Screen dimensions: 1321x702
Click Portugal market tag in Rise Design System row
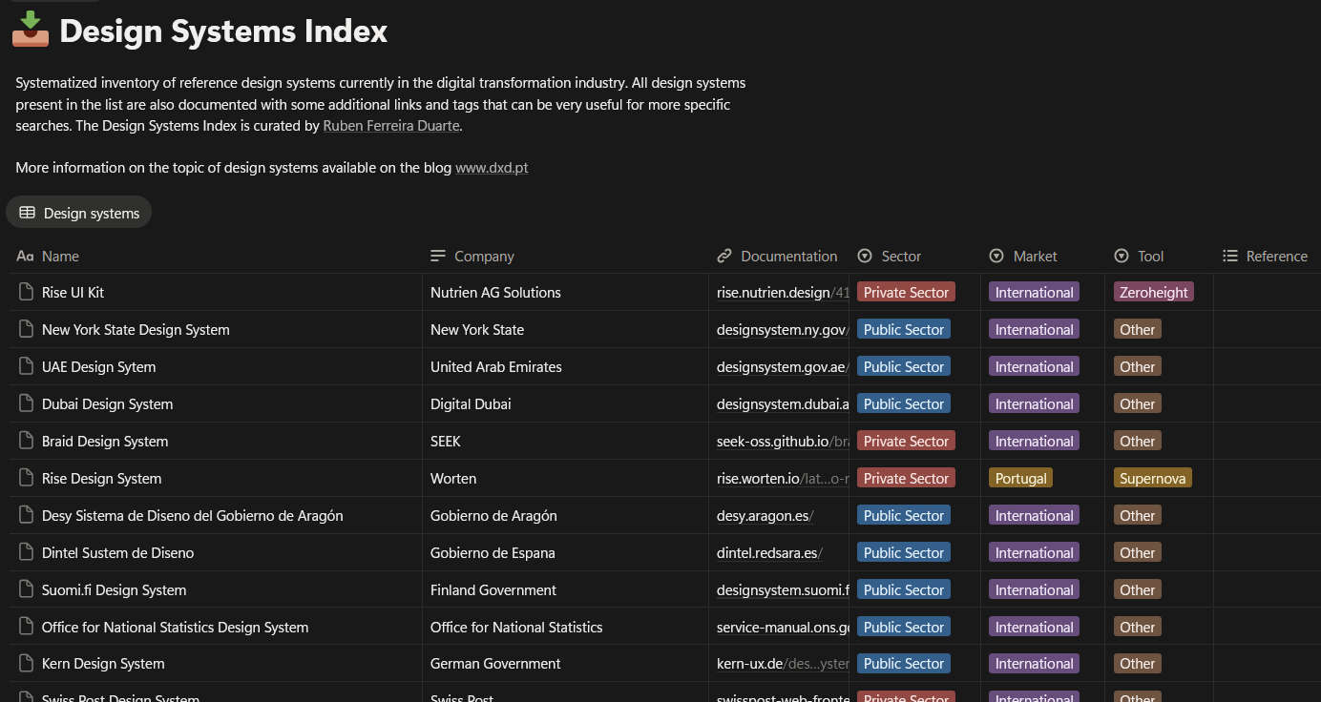click(x=1020, y=478)
